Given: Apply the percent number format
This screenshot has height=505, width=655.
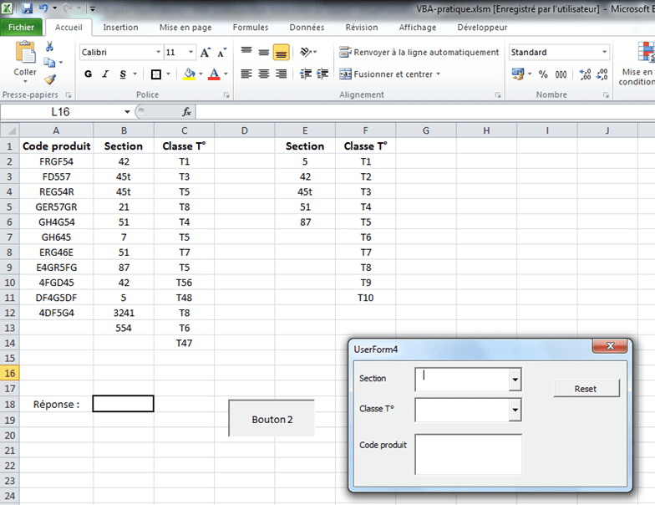Looking at the screenshot, I should click(543, 74).
